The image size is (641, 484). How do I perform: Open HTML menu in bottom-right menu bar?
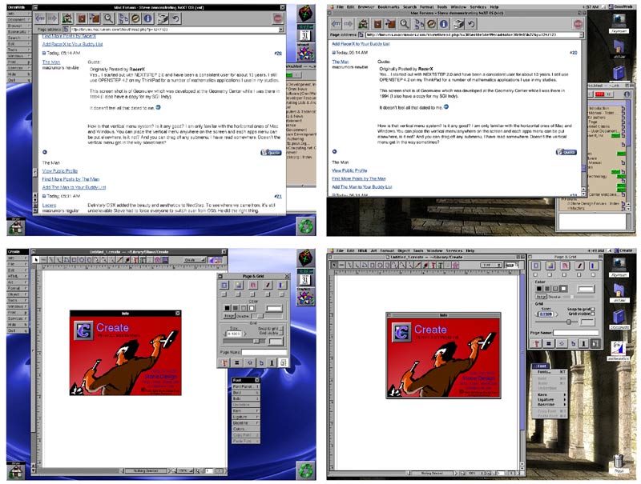pyautogui.click(x=362, y=250)
